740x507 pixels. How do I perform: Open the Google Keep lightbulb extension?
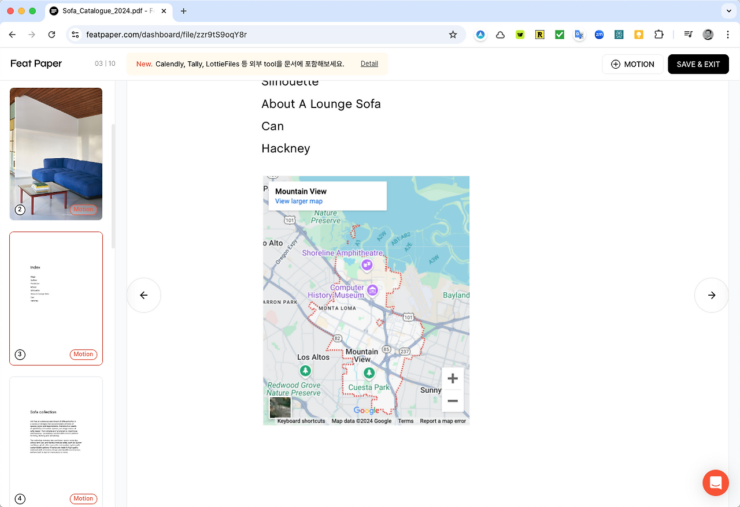(639, 35)
